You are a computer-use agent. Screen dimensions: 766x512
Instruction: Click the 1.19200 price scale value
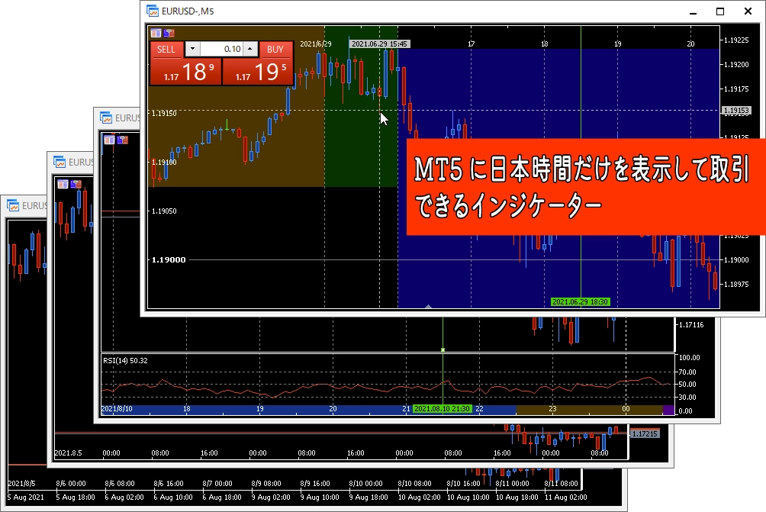(x=736, y=65)
